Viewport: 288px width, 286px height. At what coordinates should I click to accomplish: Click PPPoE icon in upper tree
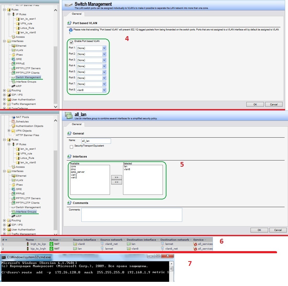(x=13, y=64)
